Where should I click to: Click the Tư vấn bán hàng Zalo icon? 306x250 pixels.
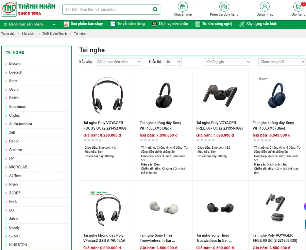click(113, 24)
